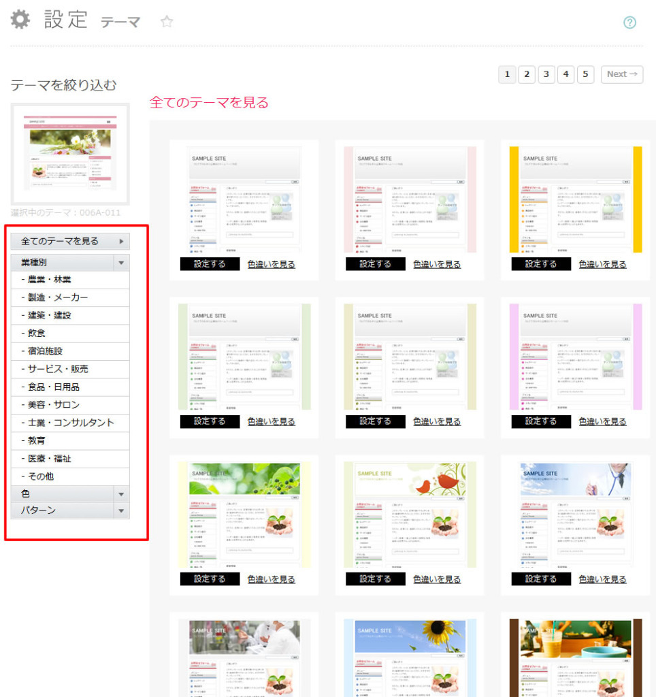Jump to page 5 of themes
The height and width of the screenshot is (697, 656).
pyautogui.click(x=585, y=74)
